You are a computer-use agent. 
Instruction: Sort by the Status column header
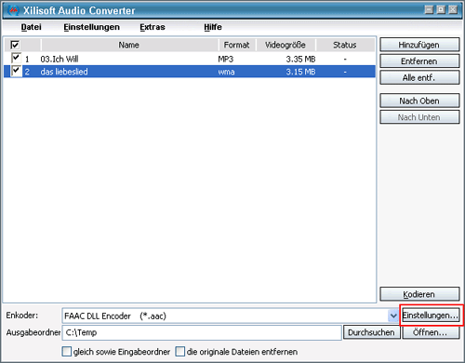pyautogui.click(x=345, y=45)
